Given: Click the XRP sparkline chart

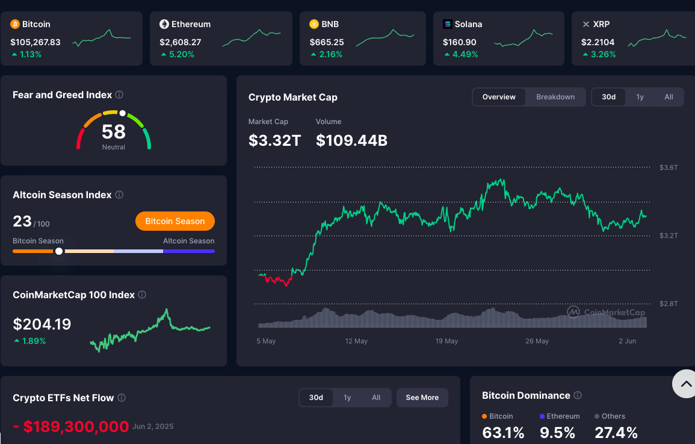Looking at the screenshot, I should click(x=657, y=38).
